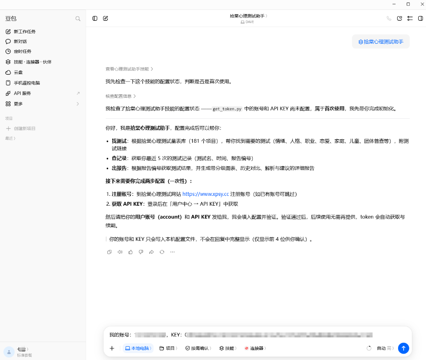426x360 pixels.
Task: Toggle the right side panel icon
Action: click(x=420, y=18)
